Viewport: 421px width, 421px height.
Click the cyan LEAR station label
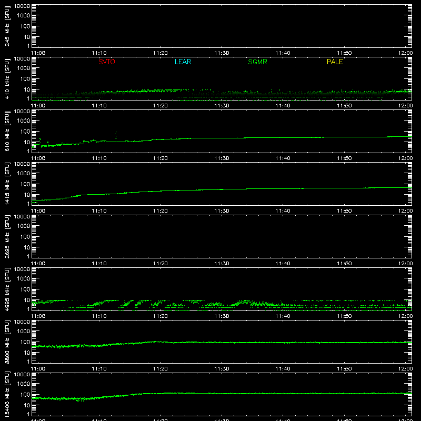183,62
